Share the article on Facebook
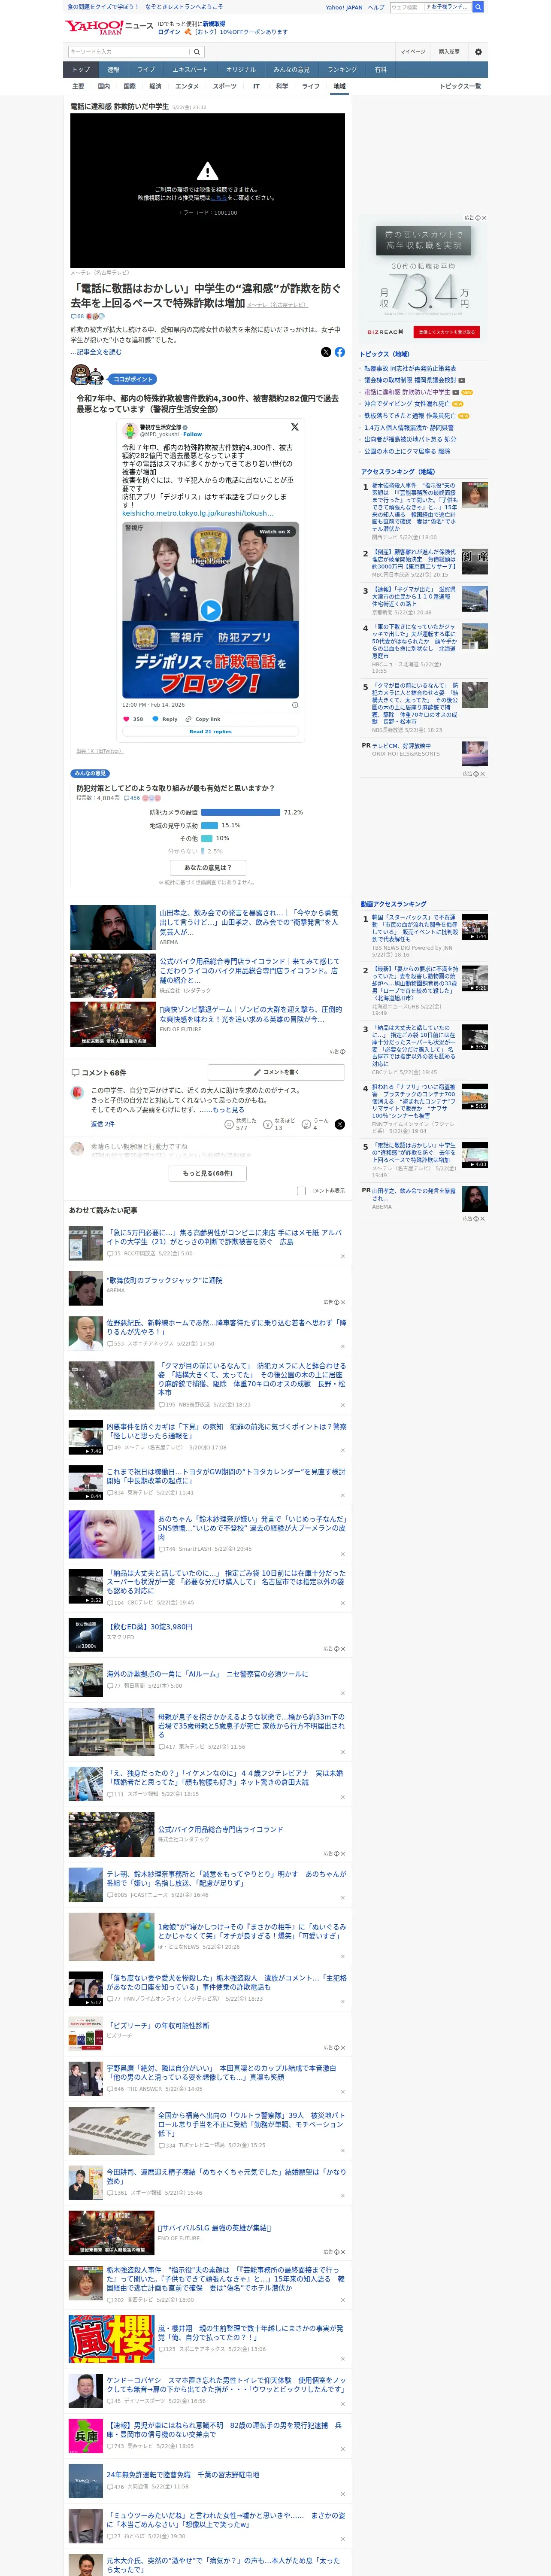Screen dimensions: 551x2576 (340, 352)
